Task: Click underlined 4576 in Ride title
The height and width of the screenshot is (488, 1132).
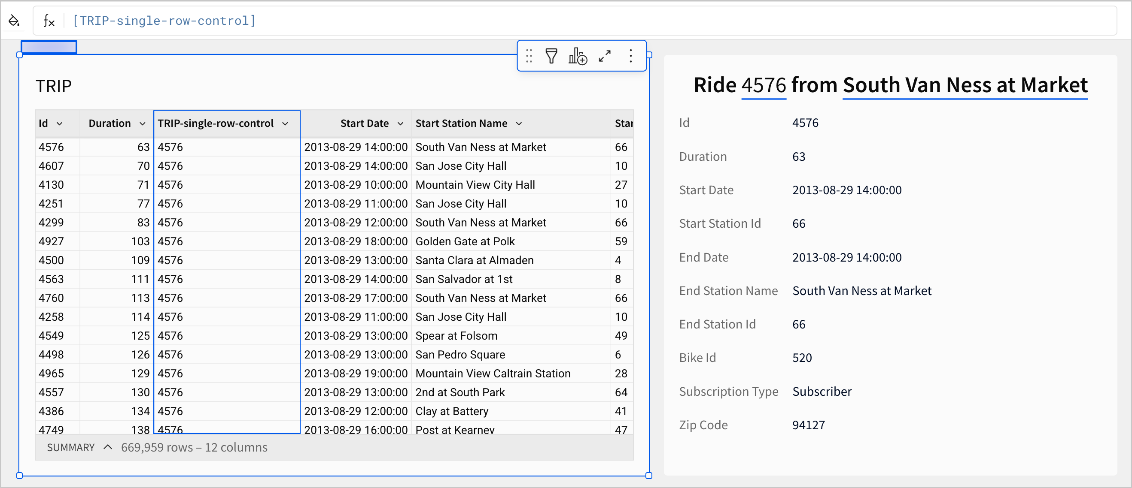Action: 763,85
